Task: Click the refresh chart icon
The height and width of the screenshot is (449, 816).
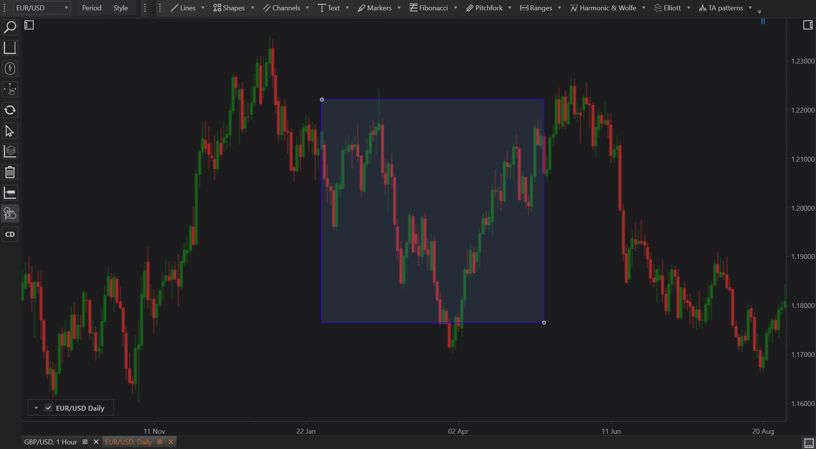Action: point(10,110)
